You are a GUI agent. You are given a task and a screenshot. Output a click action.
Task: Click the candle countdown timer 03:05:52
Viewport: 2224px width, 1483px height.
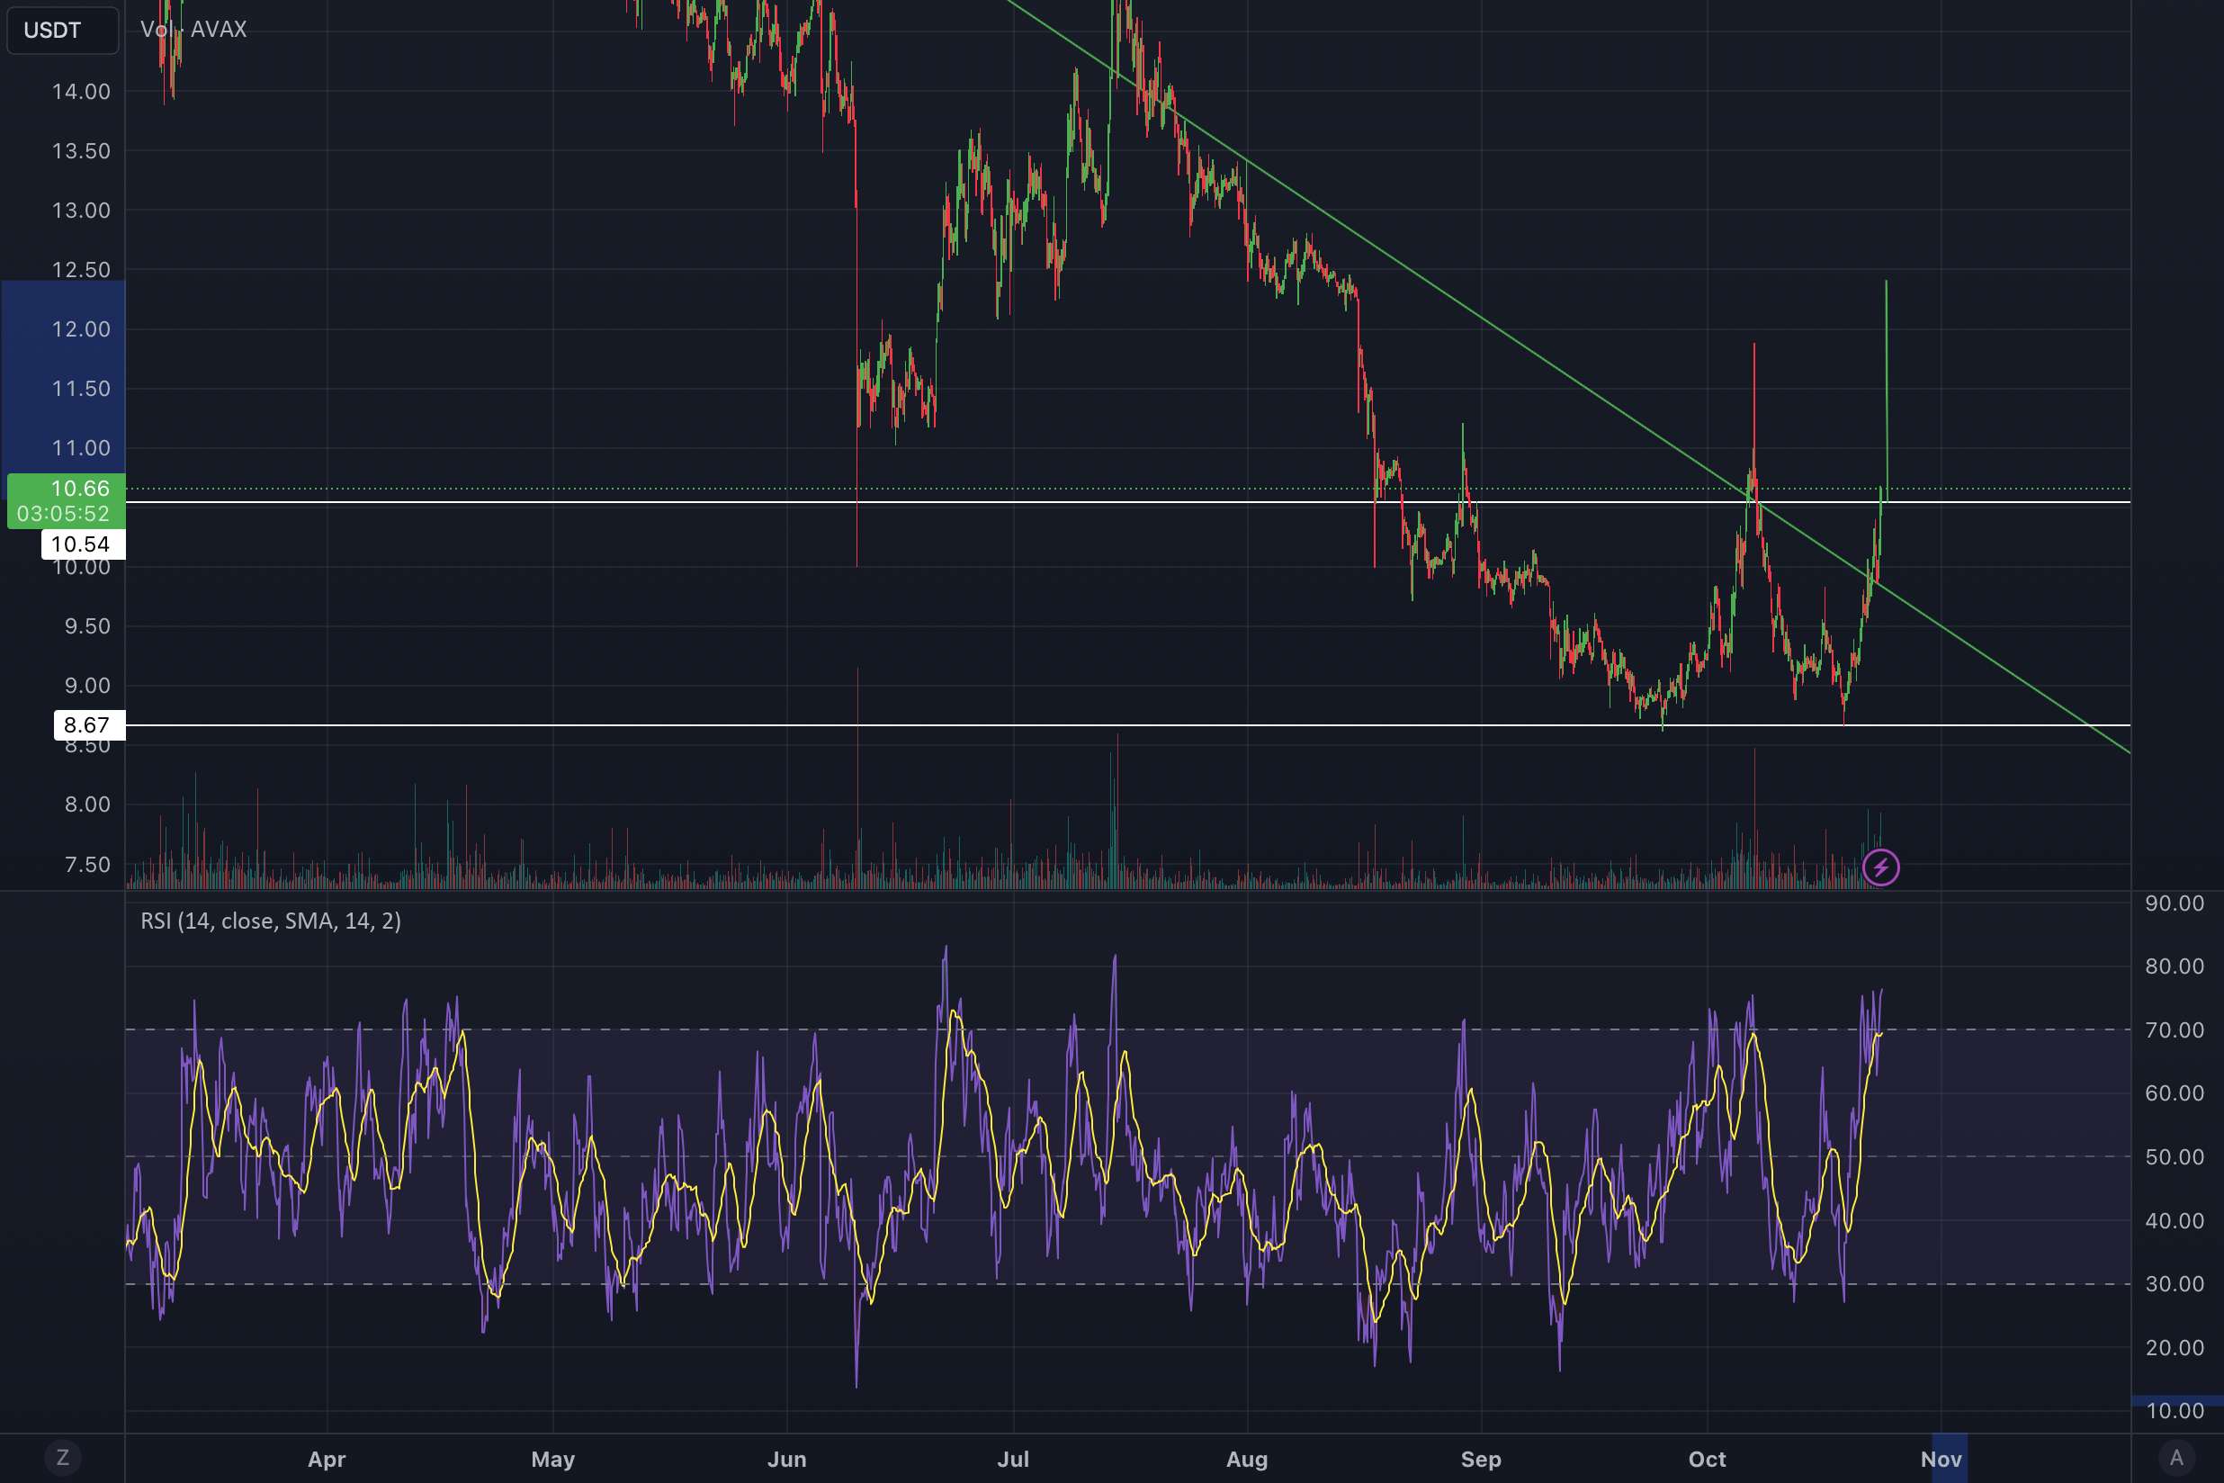[63, 514]
